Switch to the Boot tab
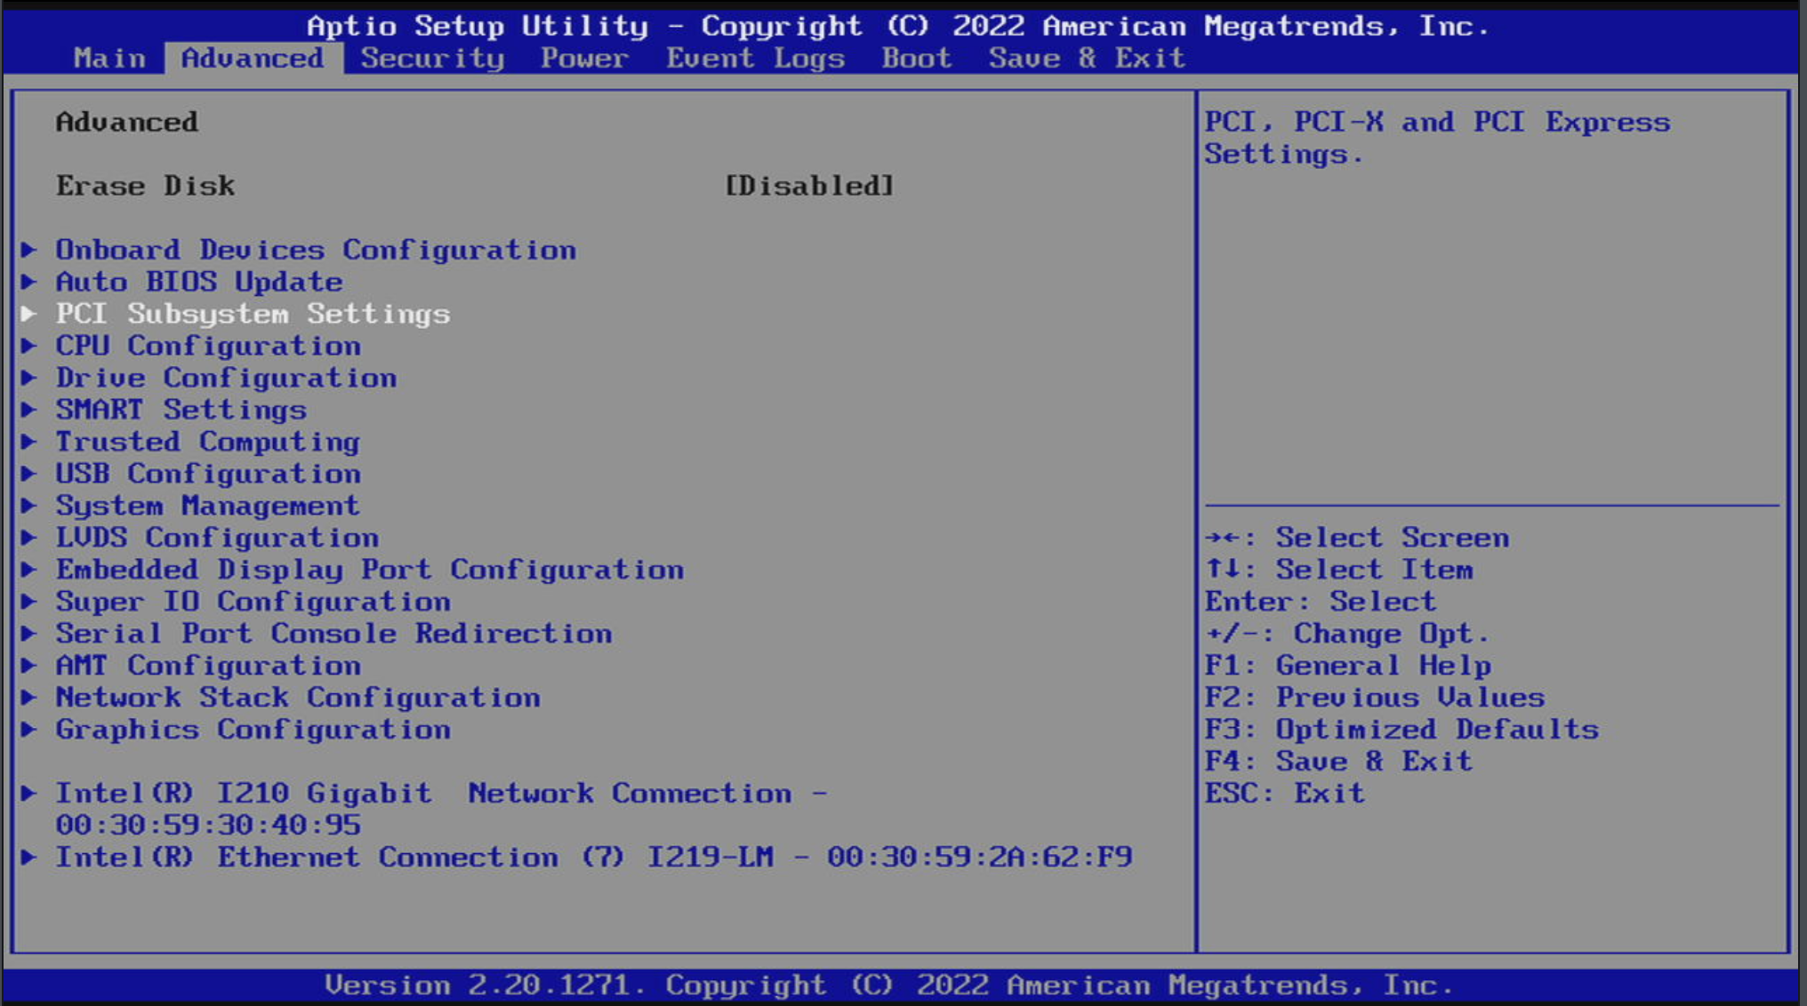The width and height of the screenshot is (1807, 1006). [917, 59]
